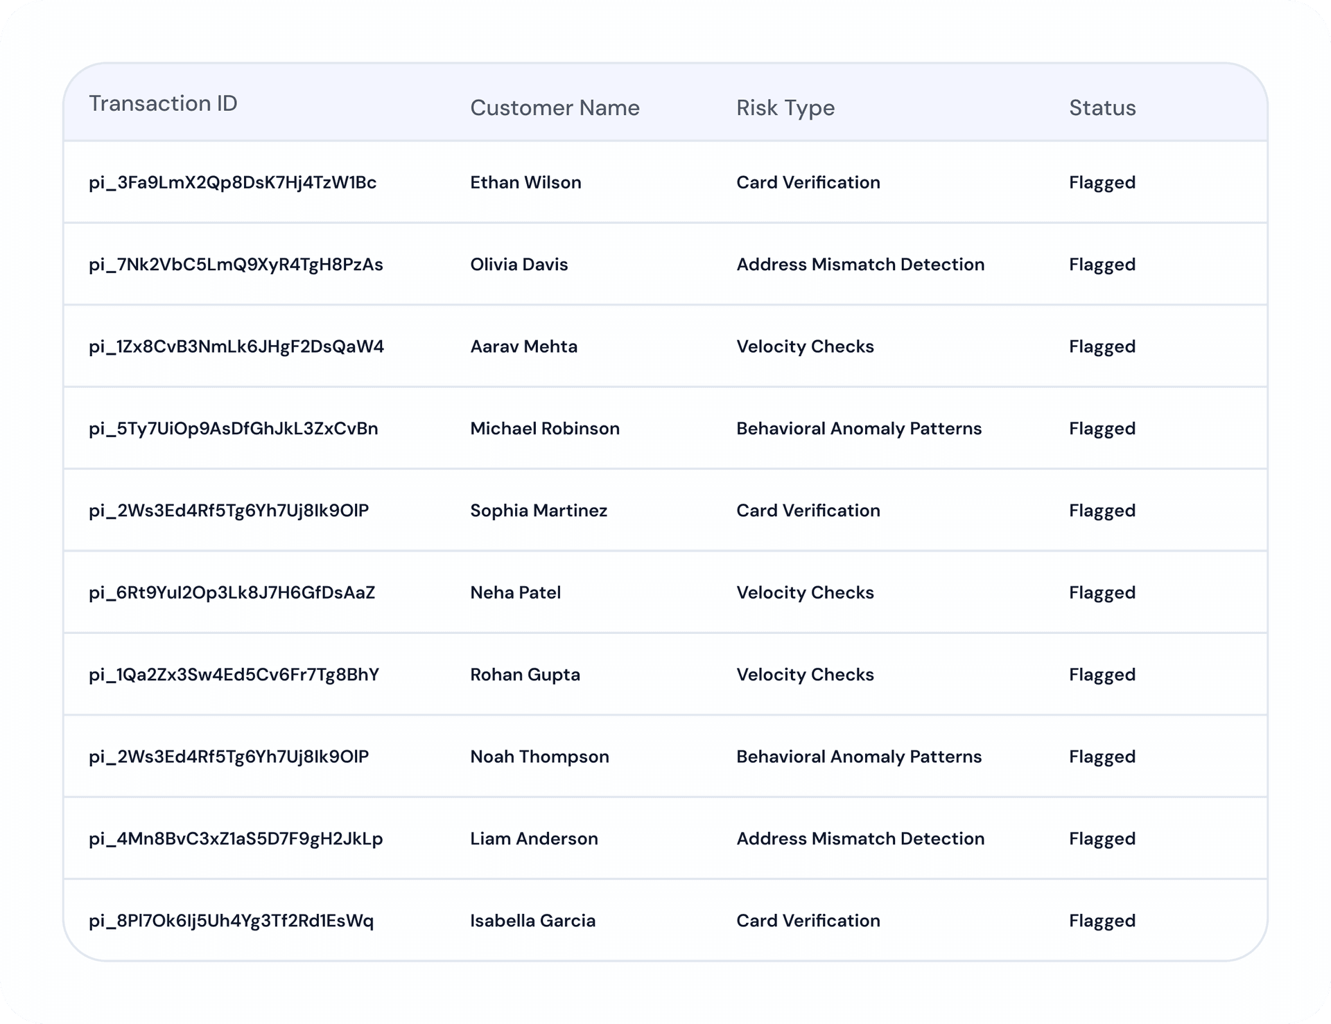Select transaction pi_5Ty7UiOp9AsDfGhJkL3ZxCvBn
Viewport: 1331px width, 1024px height.
[x=234, y=429]
